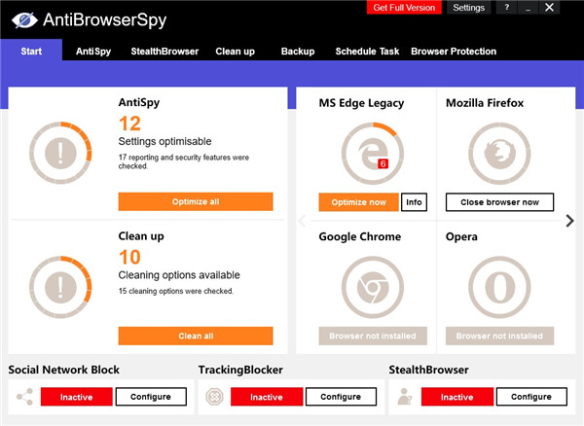Configure TrackingBlocker
Screen dimensions: 584x426
(341, 397)
